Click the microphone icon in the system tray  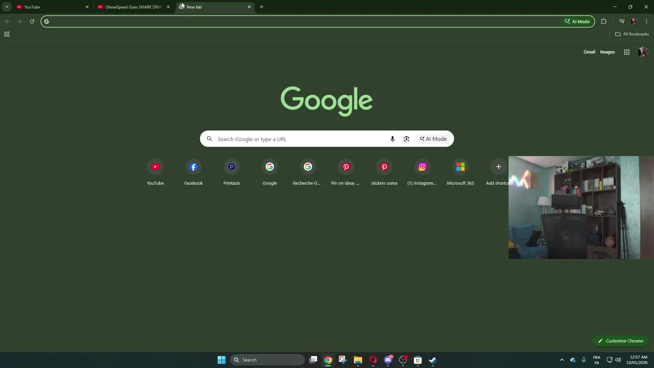pyautogui.click(x=583, y=360)
